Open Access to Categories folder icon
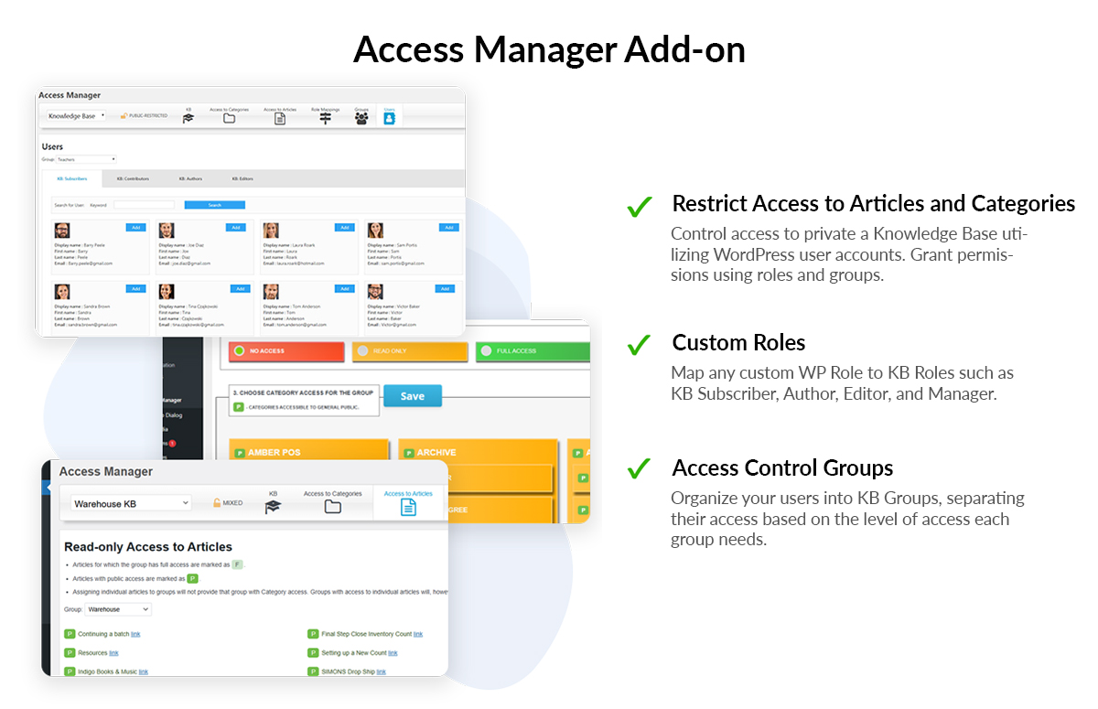The width and height of the screenshot is (1098, 709). point(229,118)
